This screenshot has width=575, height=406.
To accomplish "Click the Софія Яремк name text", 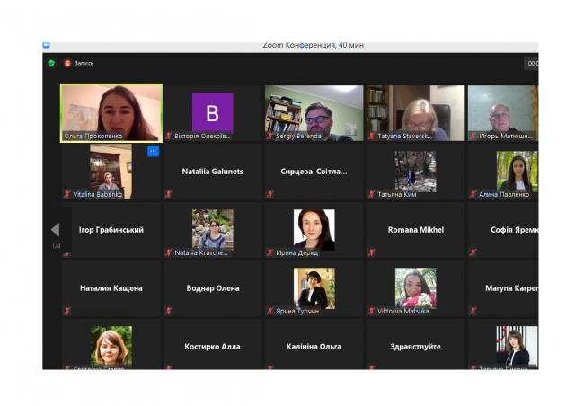I will [515, 230].
